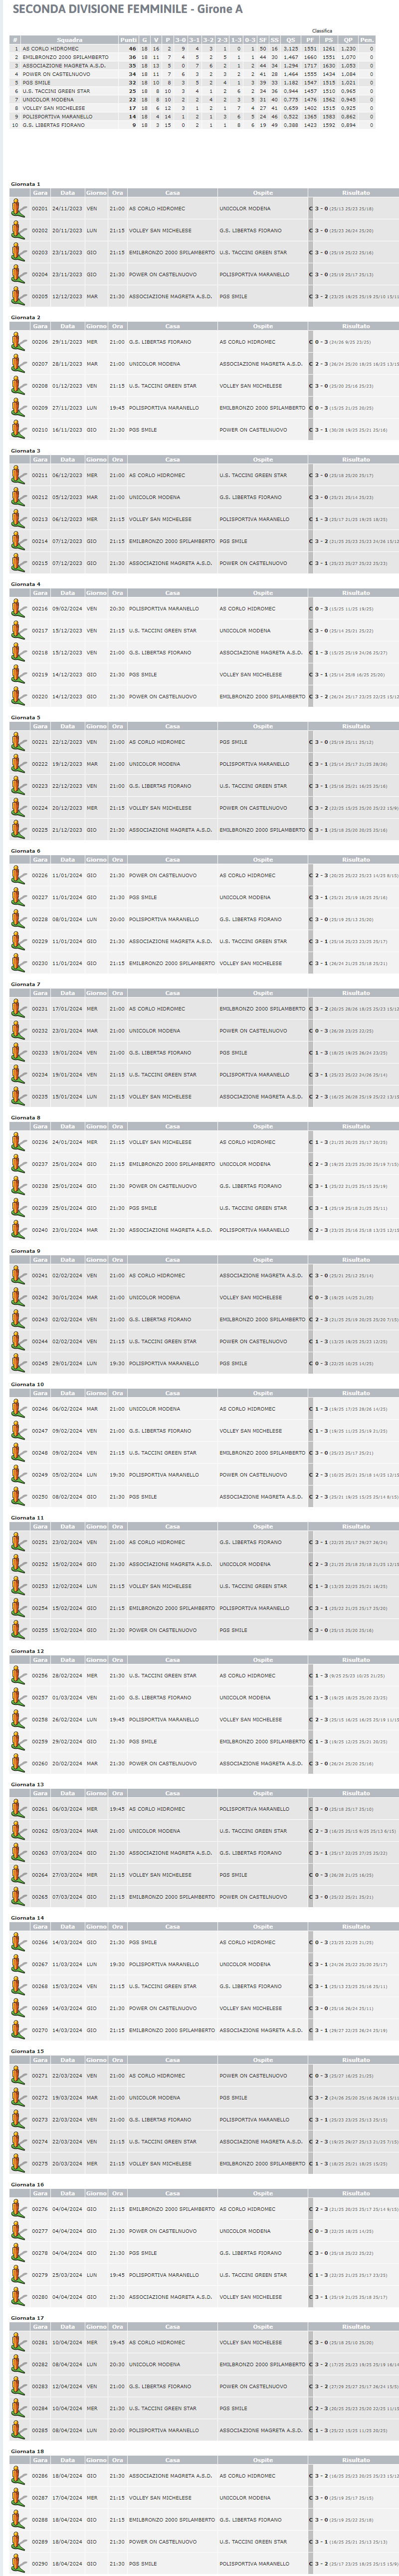Image resolution: width=399 pixels, height=2576 pixels.
Task: Select ASSOCIAZIONE MAGRETA A.S.D. in standings table
Action: pos(64,65)
